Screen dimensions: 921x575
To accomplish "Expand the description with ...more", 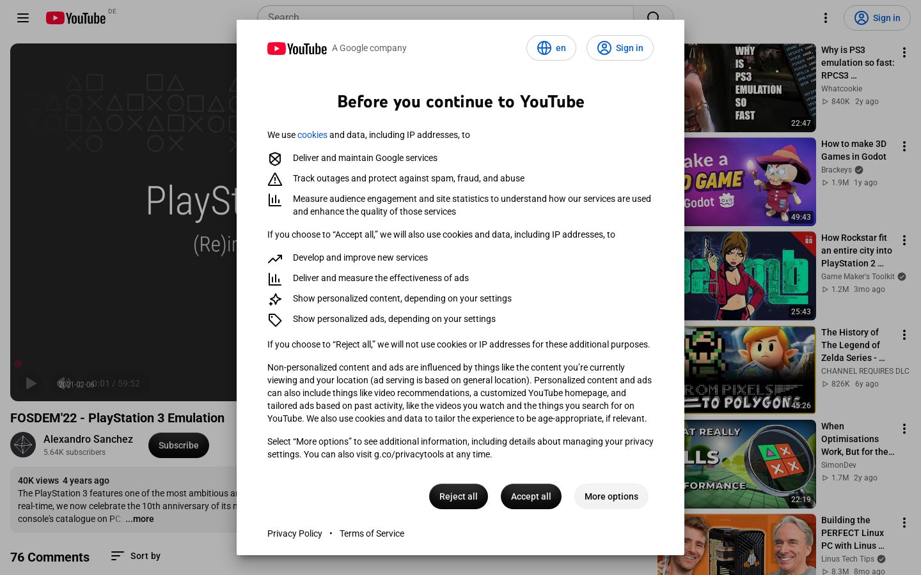I will click(139, 519).
